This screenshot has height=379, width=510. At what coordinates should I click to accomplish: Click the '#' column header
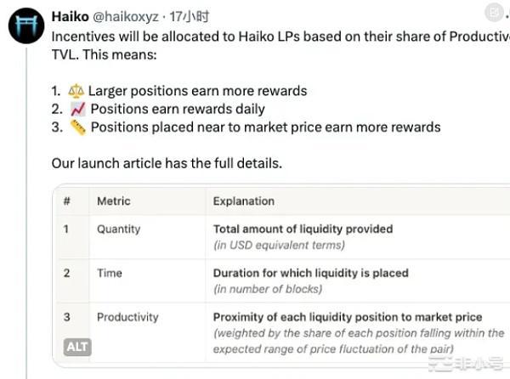(x=66, y=201)
